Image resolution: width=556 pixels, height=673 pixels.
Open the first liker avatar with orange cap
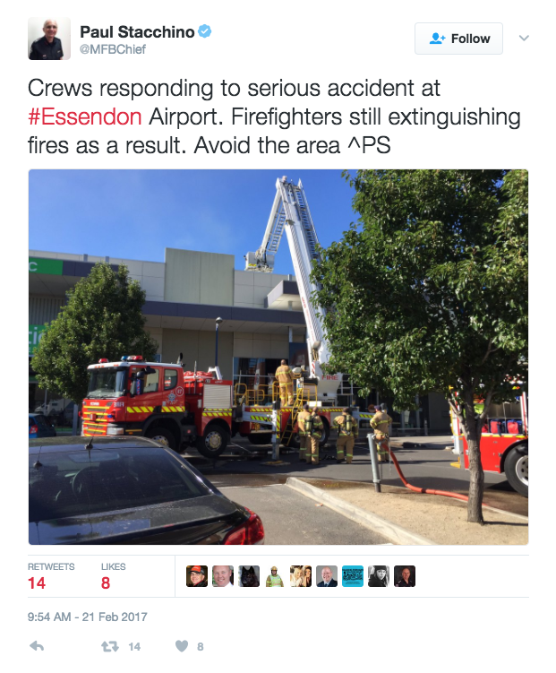coord(197,576)
